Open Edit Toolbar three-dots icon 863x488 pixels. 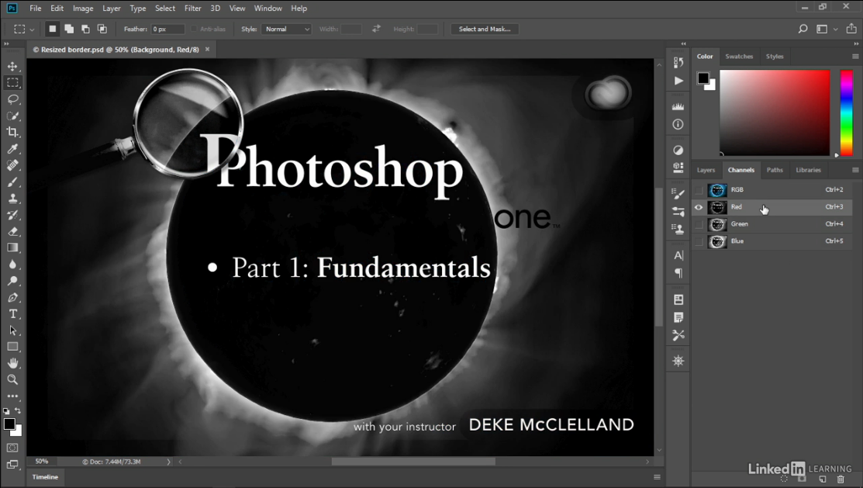(x=12, y=396)
